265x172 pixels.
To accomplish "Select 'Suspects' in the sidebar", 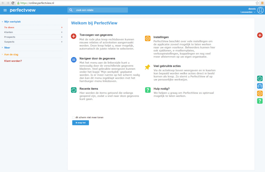I will (33, 42).
